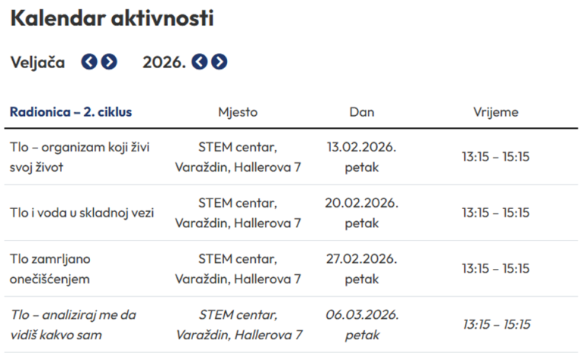
Task: Click the 2026. year label
Action: point(164,62)
